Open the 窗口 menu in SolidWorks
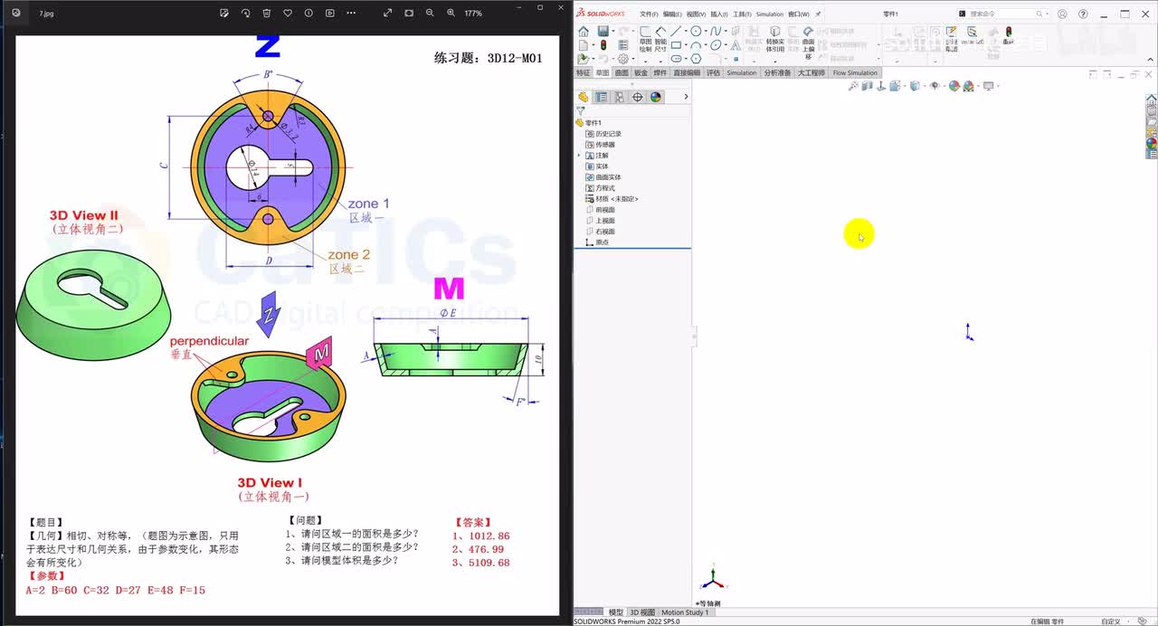1158x626 pixels. click(x=799, y=14)
